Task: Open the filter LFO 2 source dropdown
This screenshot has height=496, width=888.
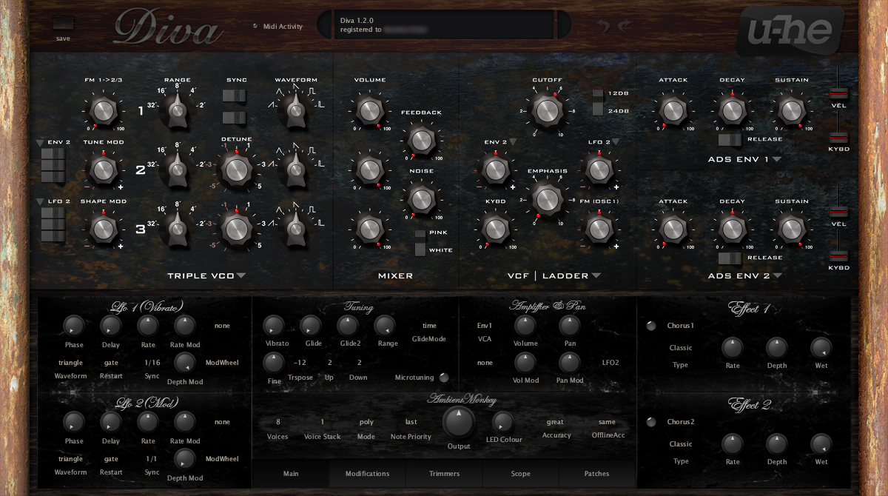Action: (x=615, y=141)
